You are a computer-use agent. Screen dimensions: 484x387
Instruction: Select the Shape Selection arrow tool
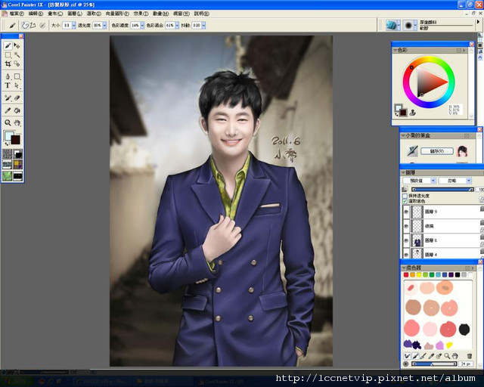click(17, 85)
